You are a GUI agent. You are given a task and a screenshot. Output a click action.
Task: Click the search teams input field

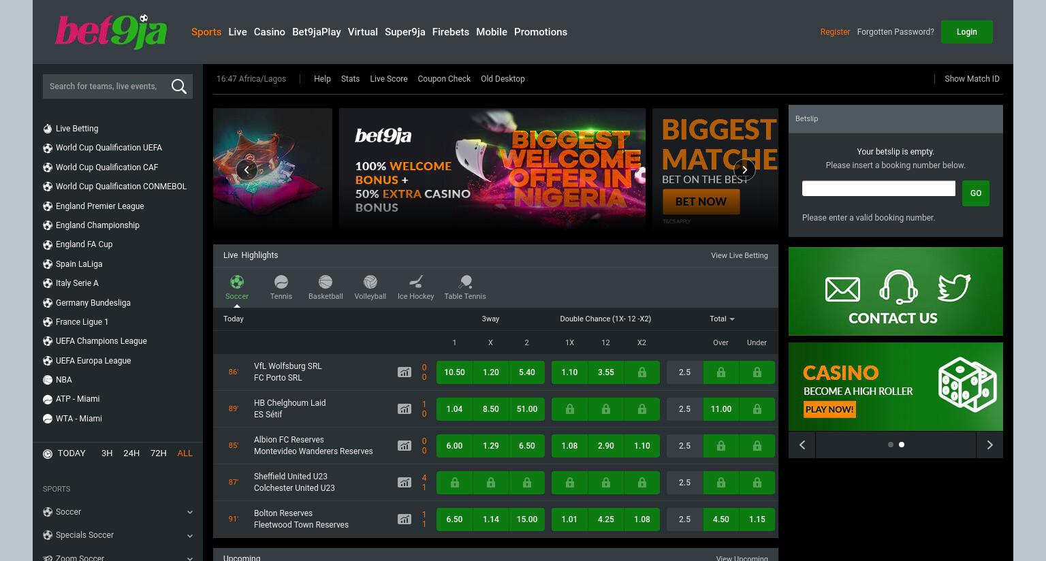(104, 86)
